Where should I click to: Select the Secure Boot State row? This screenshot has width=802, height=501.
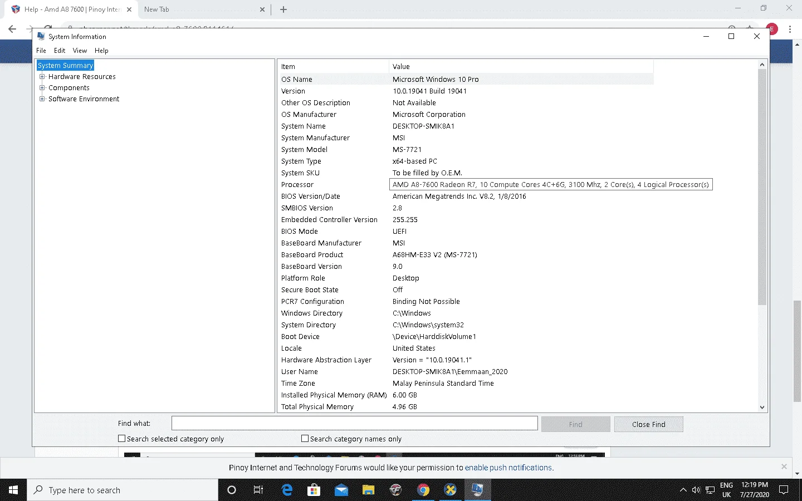tap(465, 290)
